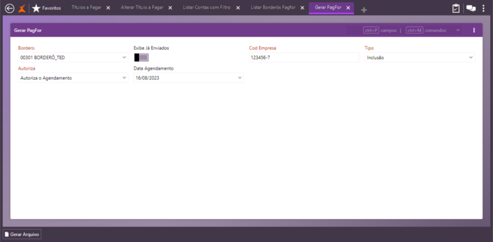
Task: Open the top-right vertical dots menu
Action: pyautogui.click(x=484, y=8)
